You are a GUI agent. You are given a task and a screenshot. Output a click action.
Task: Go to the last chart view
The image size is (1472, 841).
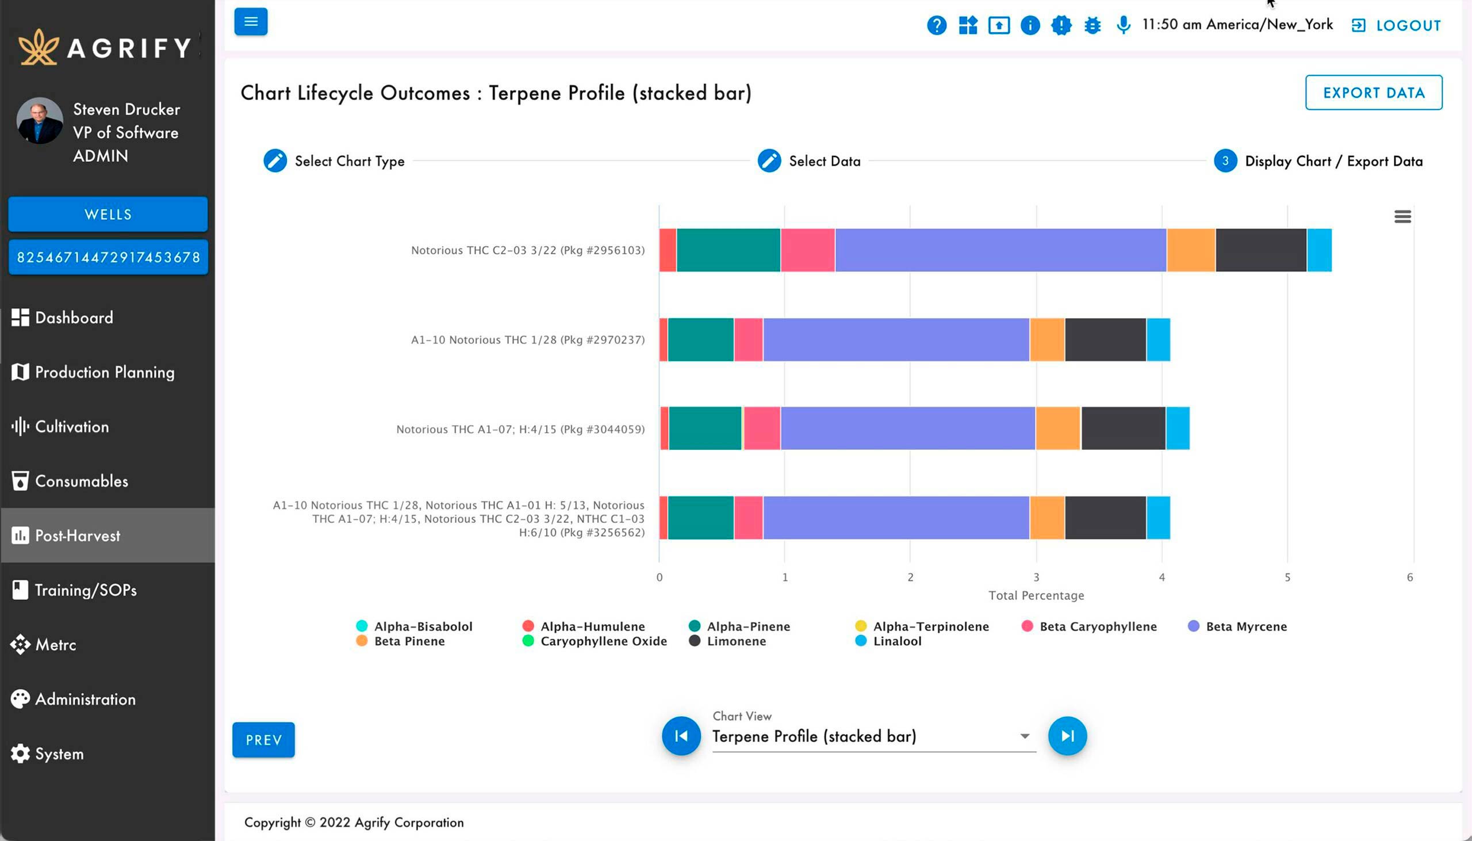1067,735
